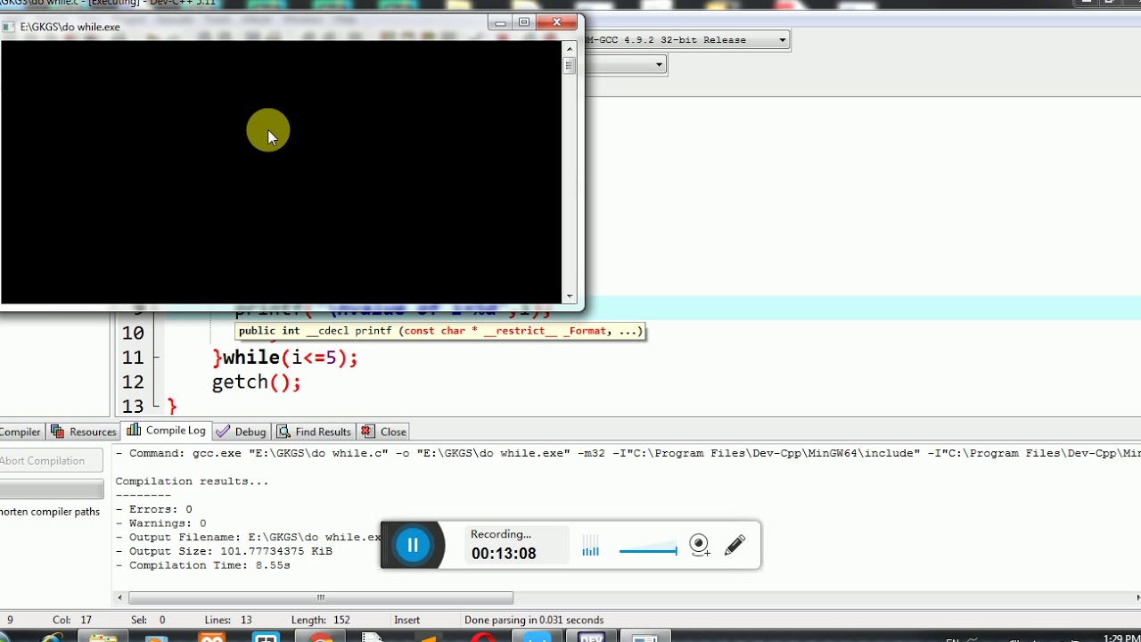Click the 'Lines: 13' status bar entry

pyautogui.click(x=228, y=620)
